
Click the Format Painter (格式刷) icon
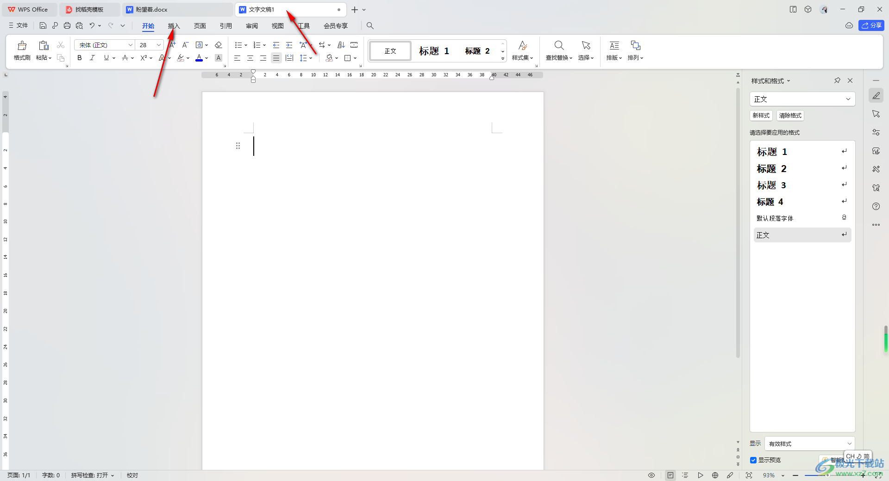22,45
